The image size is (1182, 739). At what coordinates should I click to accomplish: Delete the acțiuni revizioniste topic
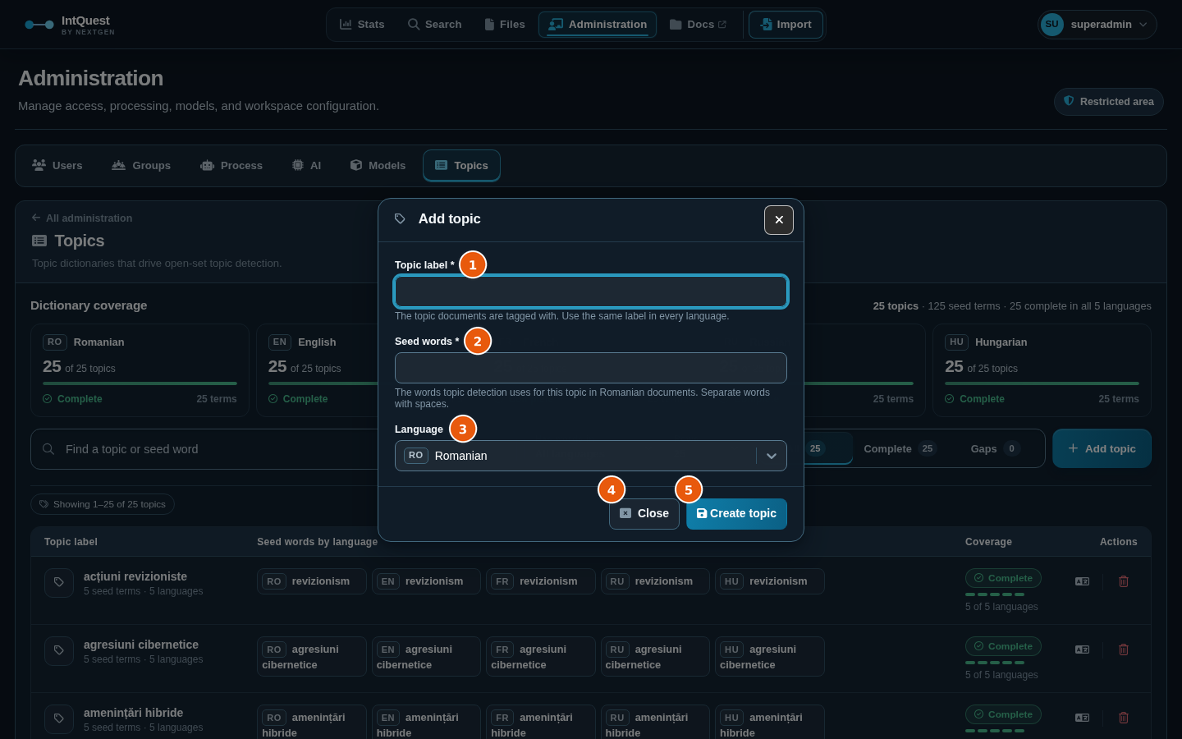coord(1124,581)
